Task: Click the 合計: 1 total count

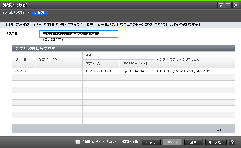Action: click(x=223, y=130)
